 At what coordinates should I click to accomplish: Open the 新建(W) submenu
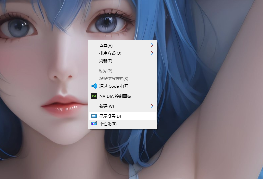[122, 106]
